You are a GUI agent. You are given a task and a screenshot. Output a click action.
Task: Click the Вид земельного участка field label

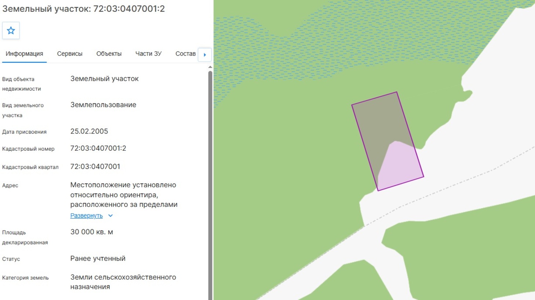[x=23, y=110]
